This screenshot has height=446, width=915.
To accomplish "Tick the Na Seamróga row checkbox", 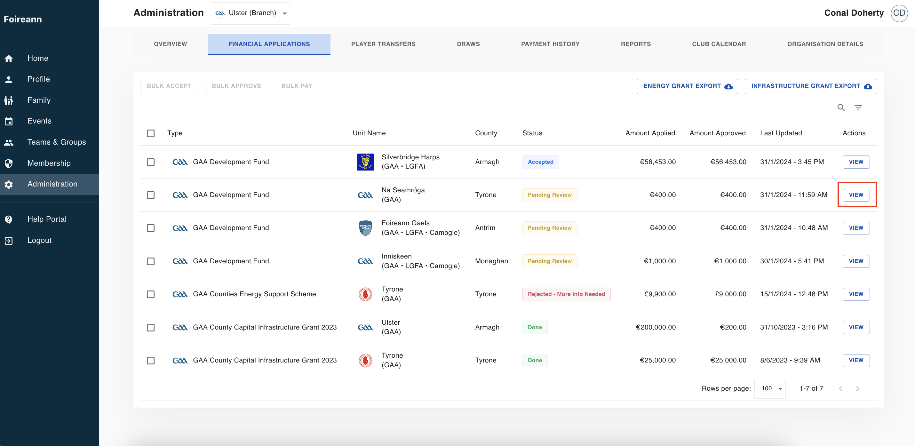I will click(x=151, y=195).
